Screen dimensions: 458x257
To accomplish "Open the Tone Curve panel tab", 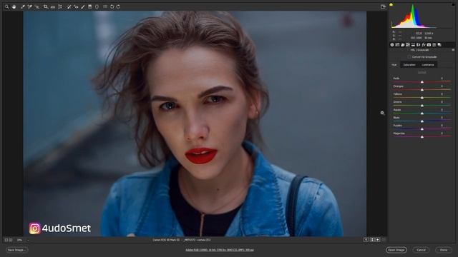I will (x=398, y=44).
